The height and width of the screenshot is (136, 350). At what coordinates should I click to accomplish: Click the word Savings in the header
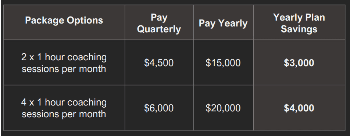coord(299,29)
